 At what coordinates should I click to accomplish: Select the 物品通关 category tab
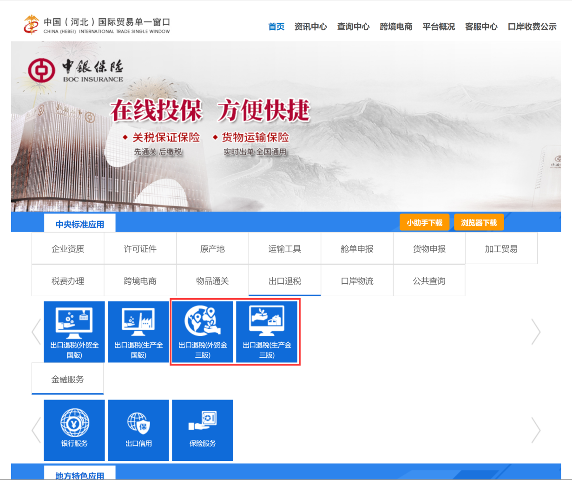pyautogui.click(x=212, y=281)
